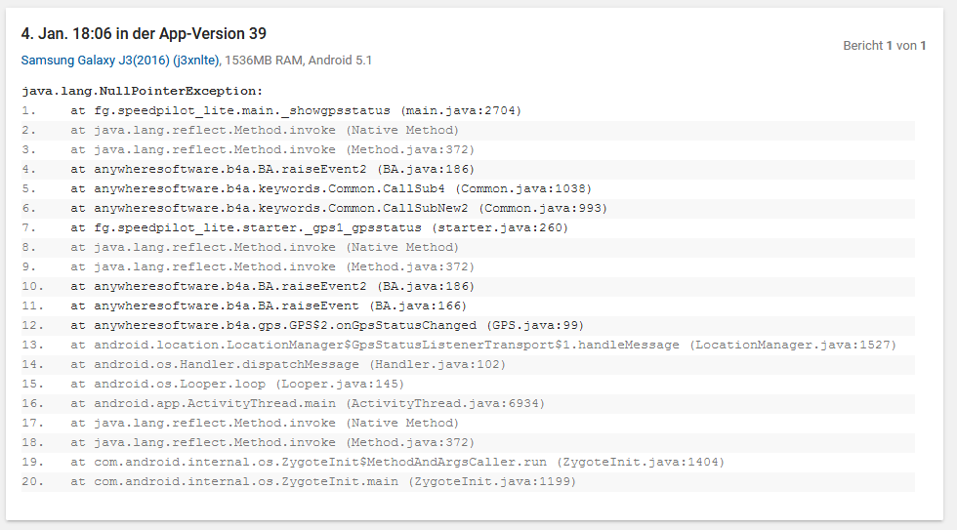Click stack line 2, first Native Method

coord(264,130)
